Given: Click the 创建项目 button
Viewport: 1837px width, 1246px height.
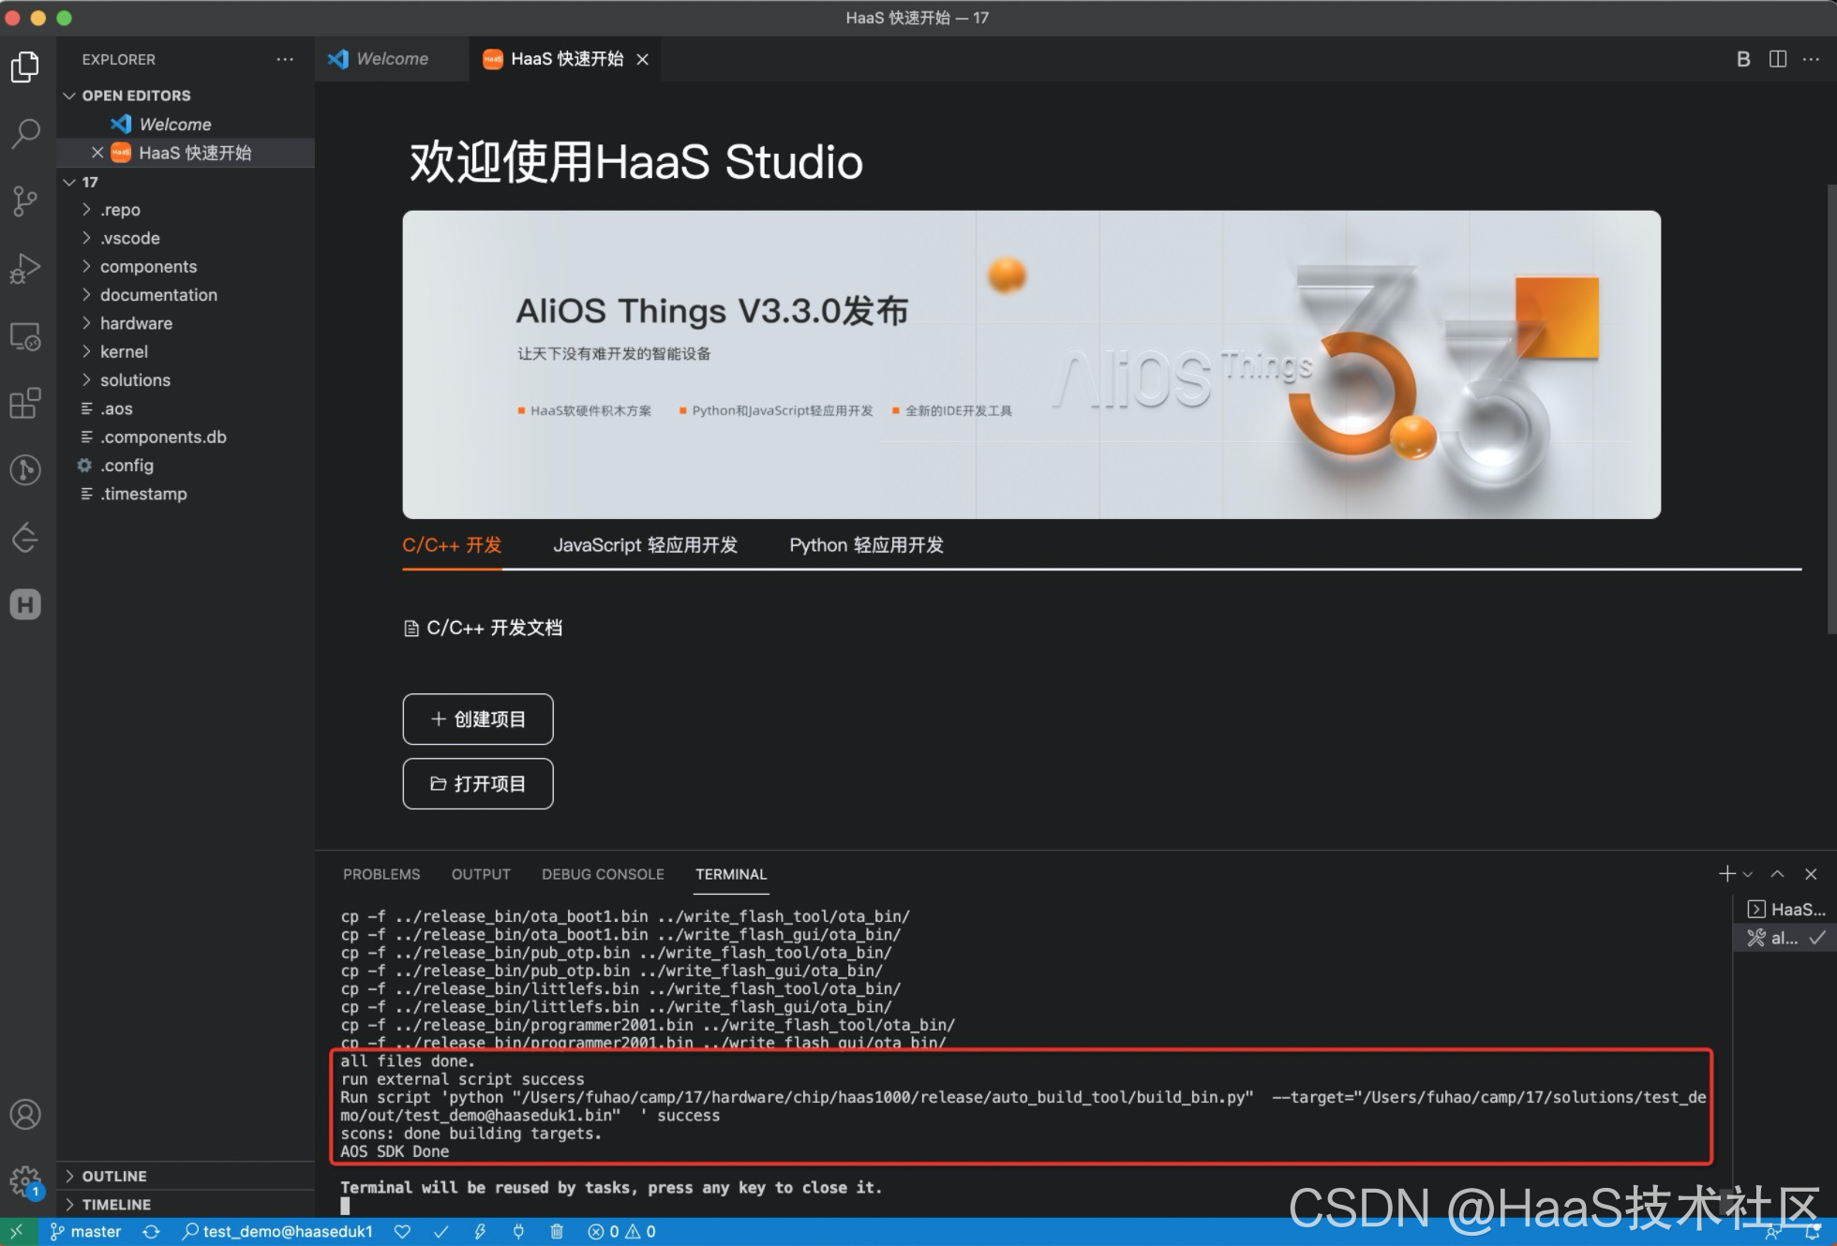Looking at the screenshot, I should coord(478,719).
